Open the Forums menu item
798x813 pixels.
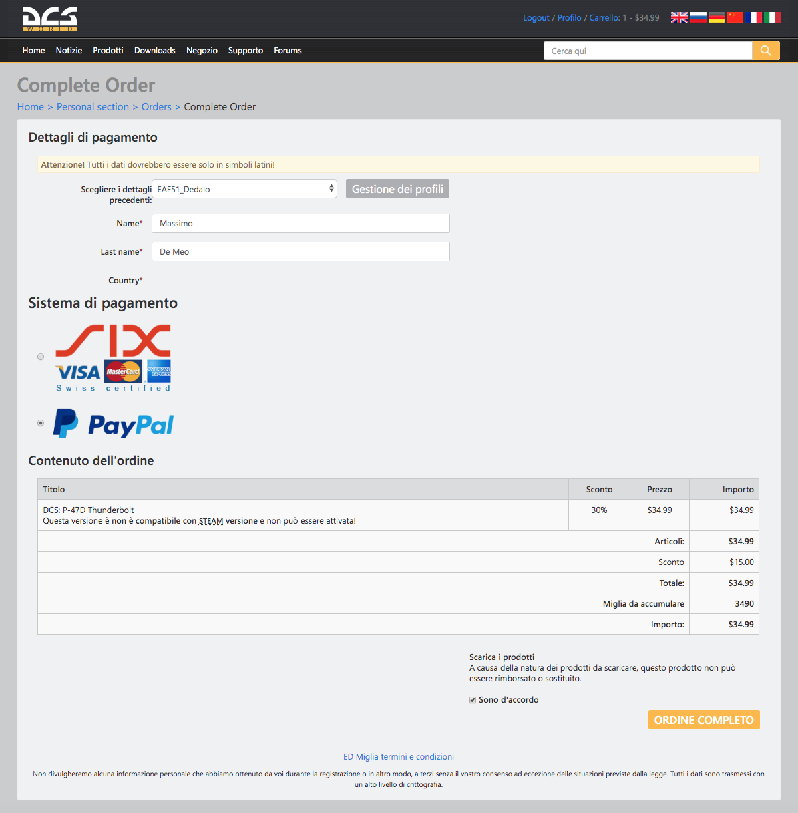[x=288, y=51]
